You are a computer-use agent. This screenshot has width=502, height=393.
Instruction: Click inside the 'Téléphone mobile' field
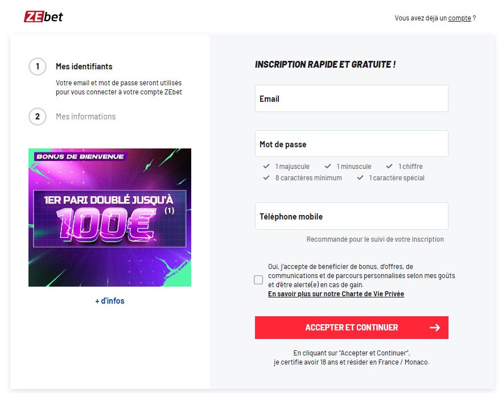351,216
